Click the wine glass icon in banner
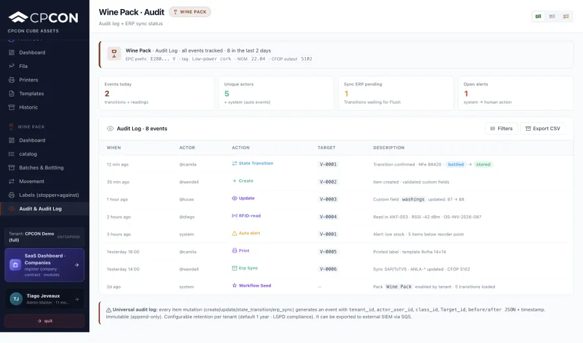Screen dimensions: 583x343 (114, 54)
